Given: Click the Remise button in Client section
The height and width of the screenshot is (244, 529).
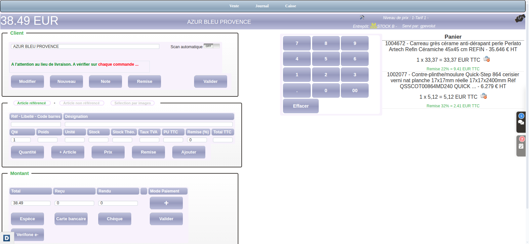Looking at the screenshot, I should click(x=144, y=82).
